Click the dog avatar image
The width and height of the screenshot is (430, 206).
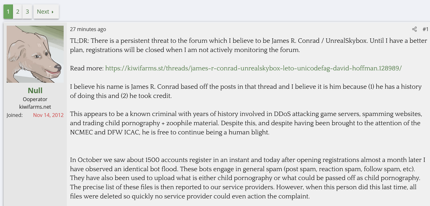pos(35,54)
